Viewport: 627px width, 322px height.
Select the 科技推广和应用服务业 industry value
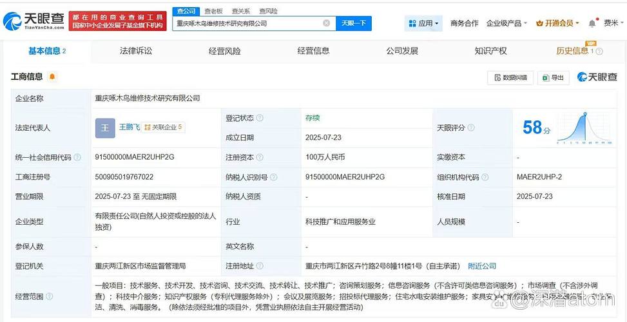(340, 222)
